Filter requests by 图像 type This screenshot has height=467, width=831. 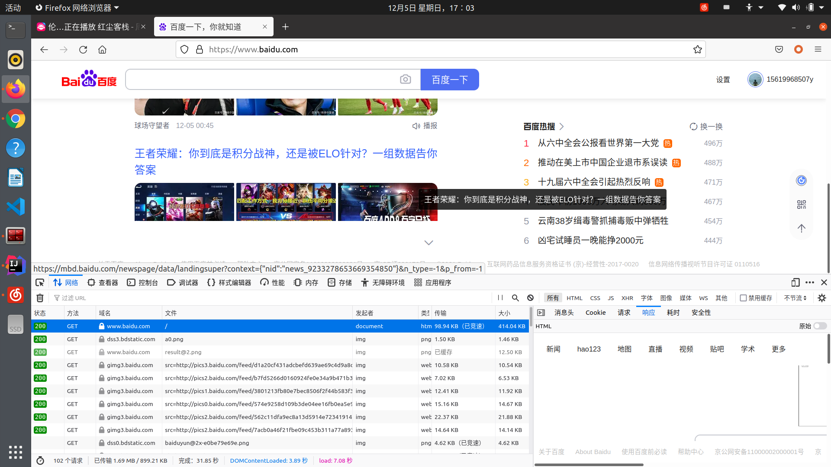tap(666, 298)
